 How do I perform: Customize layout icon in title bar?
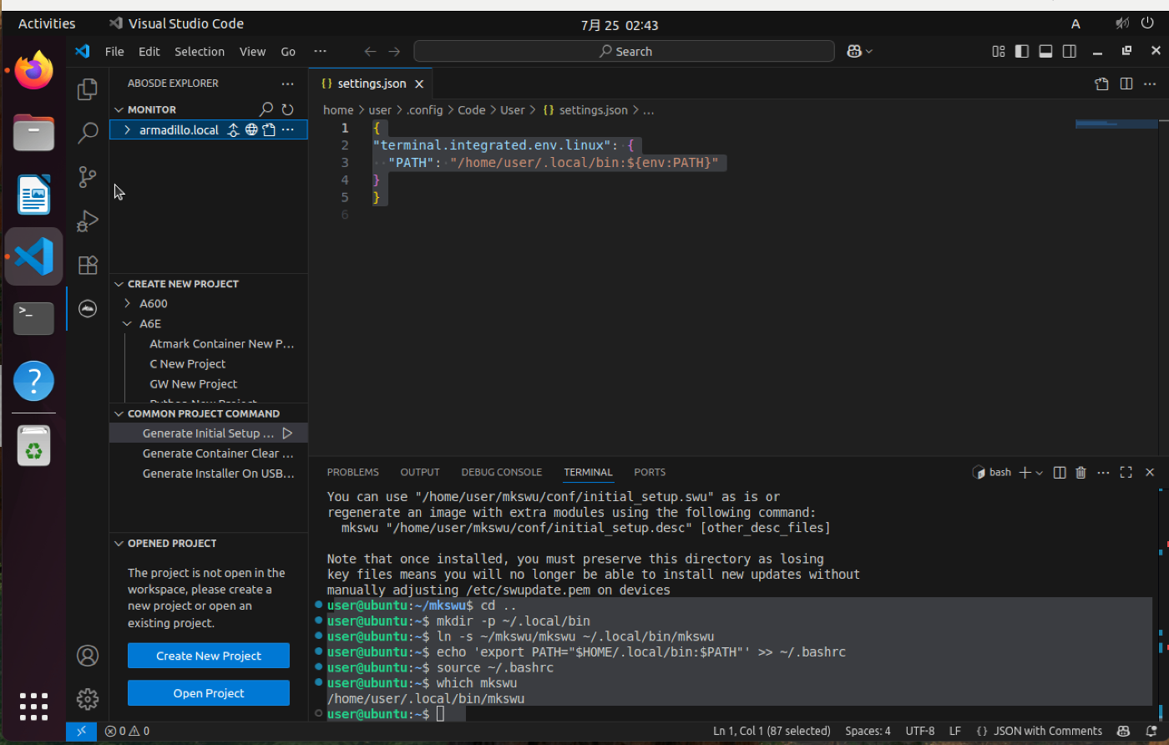pyautogui.click(x=999, y=51)
